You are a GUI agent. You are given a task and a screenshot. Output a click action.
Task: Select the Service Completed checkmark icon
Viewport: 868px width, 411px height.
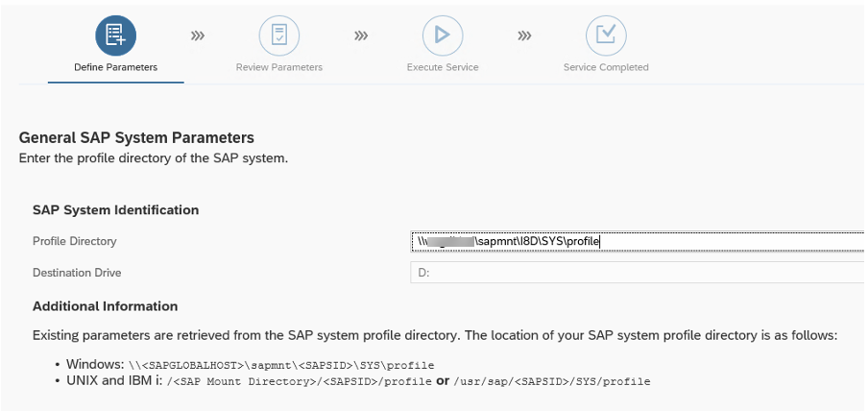tap(606, 36)
